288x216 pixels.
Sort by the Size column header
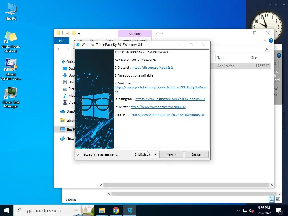coord(260,58)
